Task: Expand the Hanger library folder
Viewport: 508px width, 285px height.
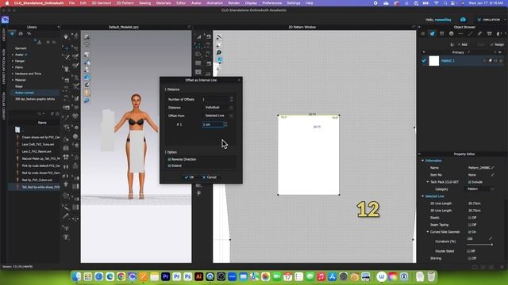Action: coord(13,61)
